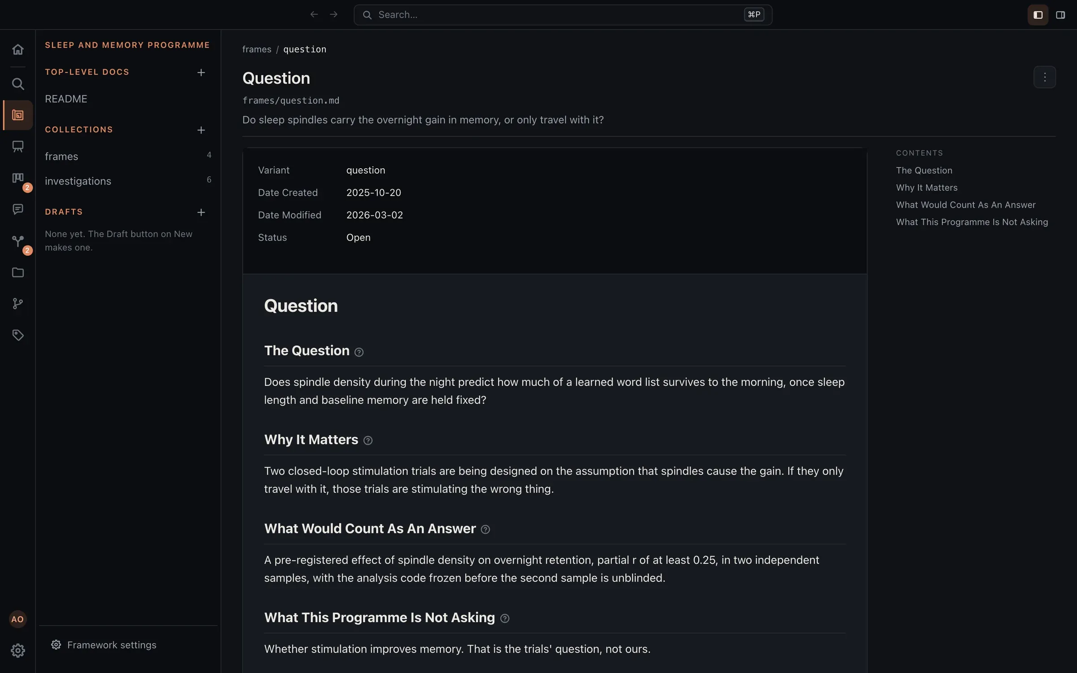Open the comments chat icon
Screen dimensions: 1077x673
coord(18,209)
